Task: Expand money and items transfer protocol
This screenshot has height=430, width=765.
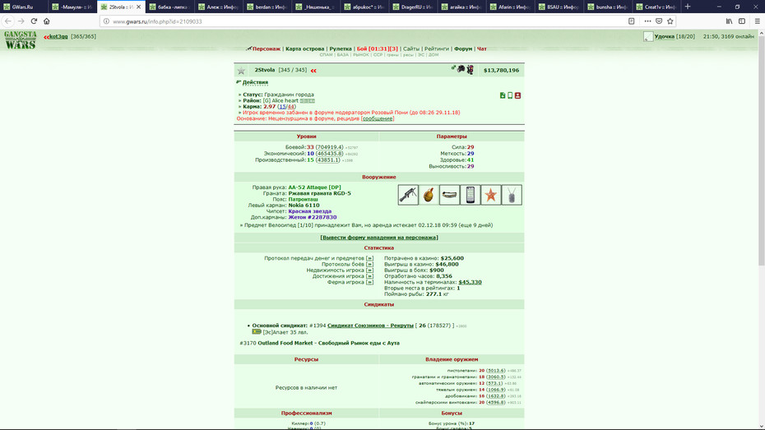Action: coord(369,258)
